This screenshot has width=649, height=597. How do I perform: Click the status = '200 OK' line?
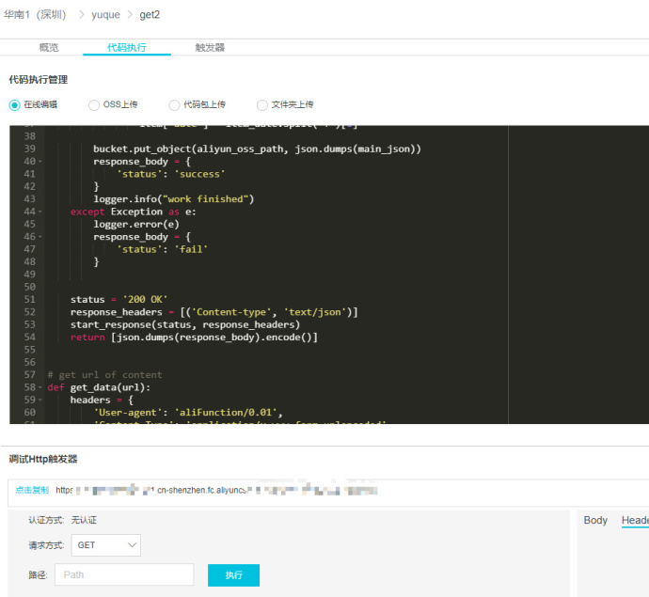119,300
